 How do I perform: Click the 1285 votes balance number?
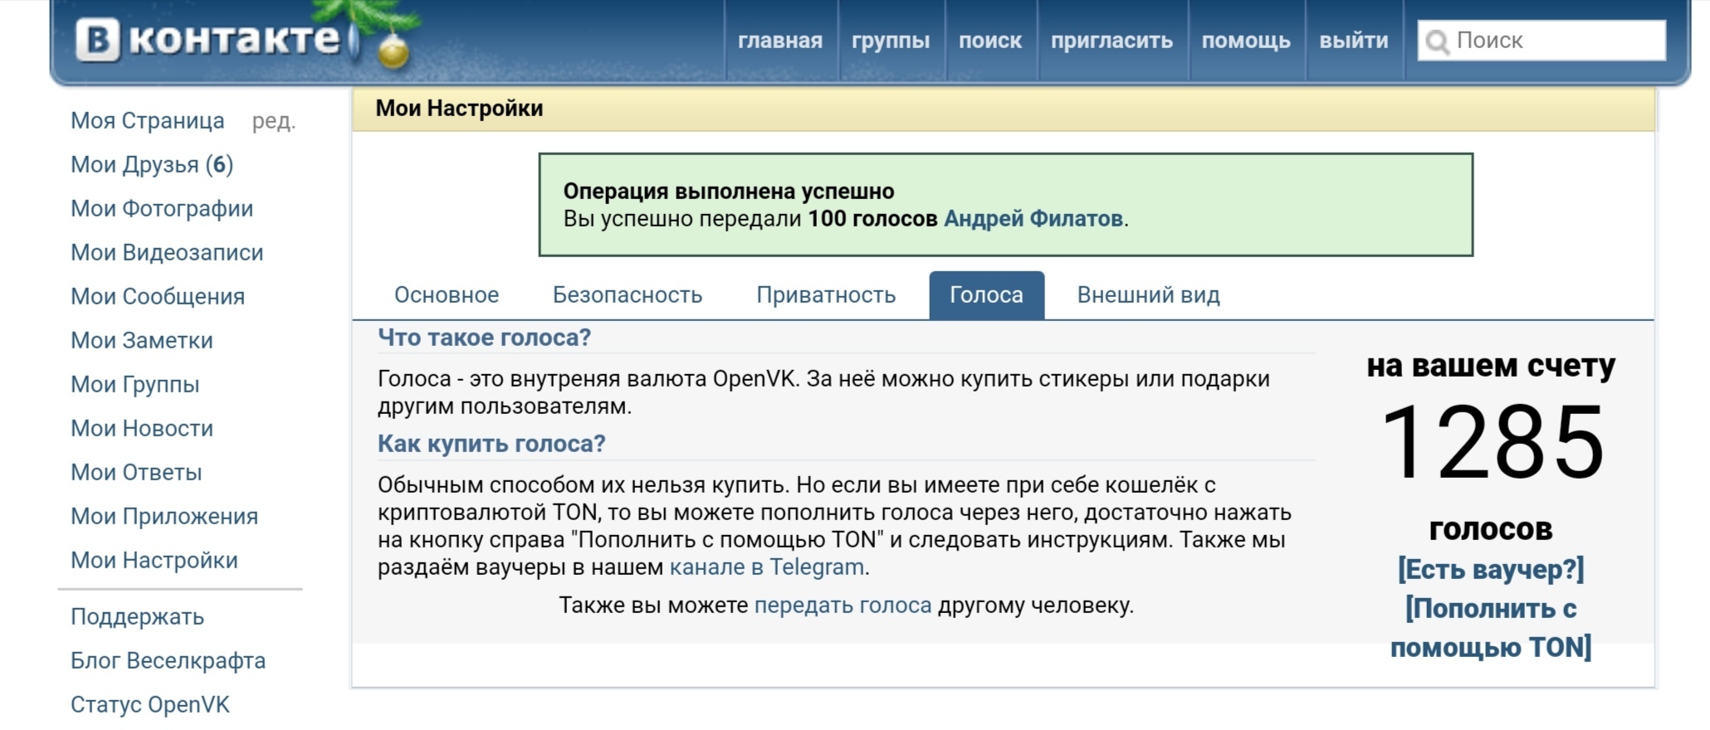[1492, 441]
